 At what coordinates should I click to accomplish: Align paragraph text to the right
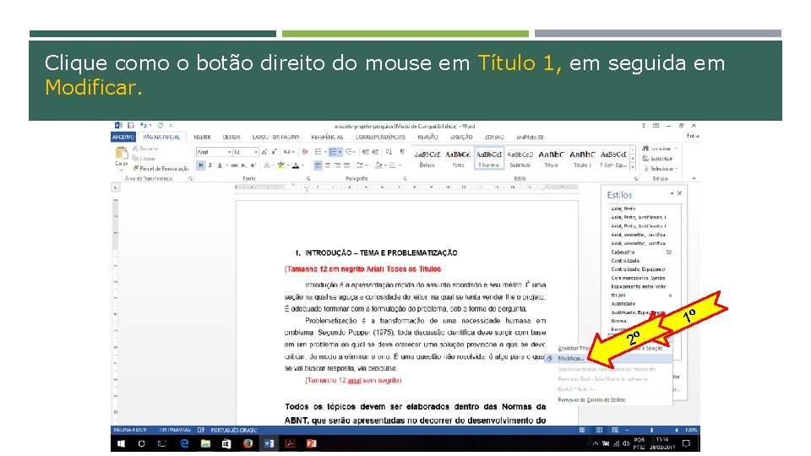coord(337,166)
